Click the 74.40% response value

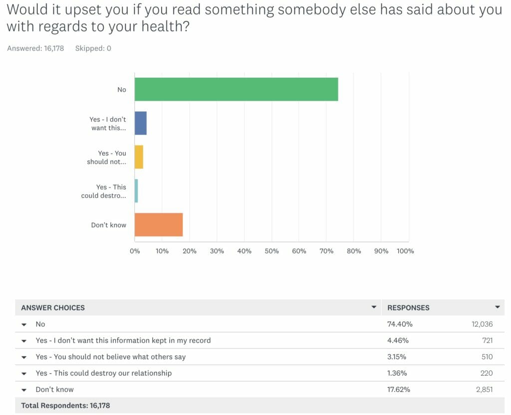[x=400, y=324]
